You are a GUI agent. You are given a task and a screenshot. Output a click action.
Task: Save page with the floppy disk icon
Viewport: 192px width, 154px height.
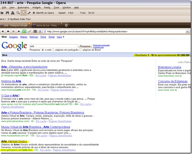pyautogui.click(x=7, y=13)
